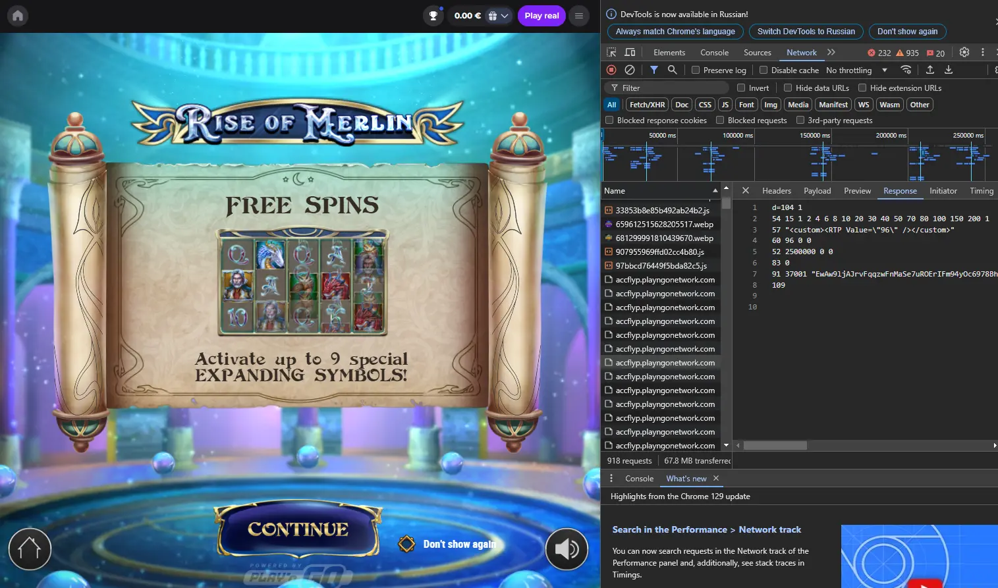Check Blocked requests checkbox
998x588 pixels.
[x=720, y=120]
